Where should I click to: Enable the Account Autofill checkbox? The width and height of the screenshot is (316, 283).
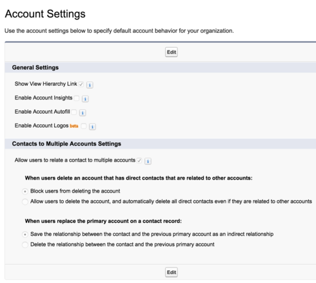74,112
